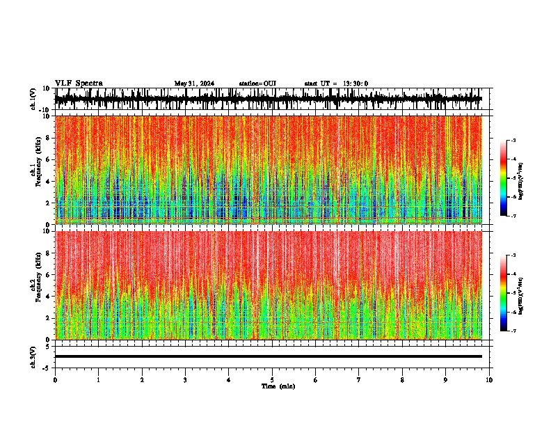Click the log(PSD) label beside ch.2 color bar
Viewport: 551px width, 426px height.
[x=521, y=295]
